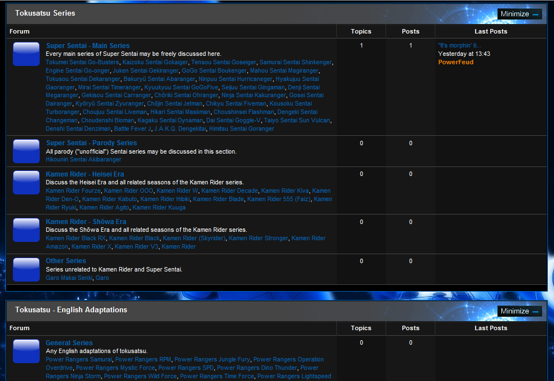Open Chikyu Sentai Fiveman subforum
554x381 pixels.
tap(236, 104)
